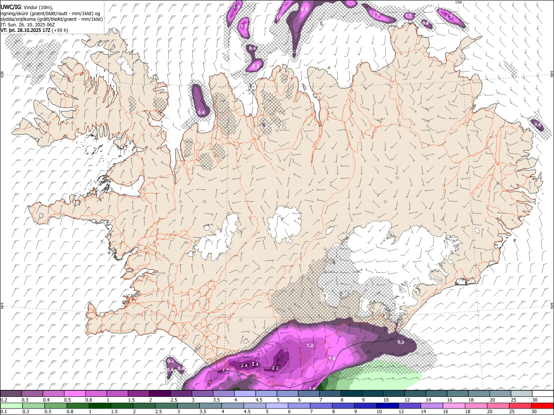The image size is (554, 415).
Task: Select upper legend swatch labeled 0.4
Action: click(x=53, y=393)
